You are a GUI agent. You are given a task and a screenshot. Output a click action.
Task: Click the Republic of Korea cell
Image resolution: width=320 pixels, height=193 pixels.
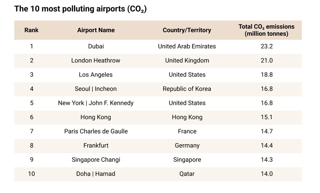coord(187,89)
